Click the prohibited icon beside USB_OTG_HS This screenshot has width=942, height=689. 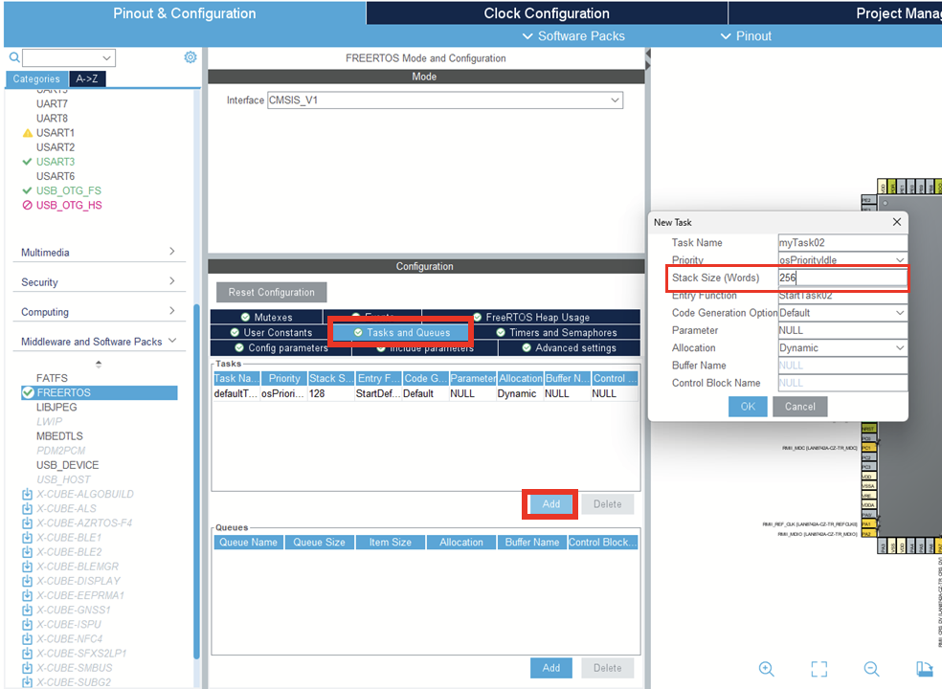tap(27, 205)
